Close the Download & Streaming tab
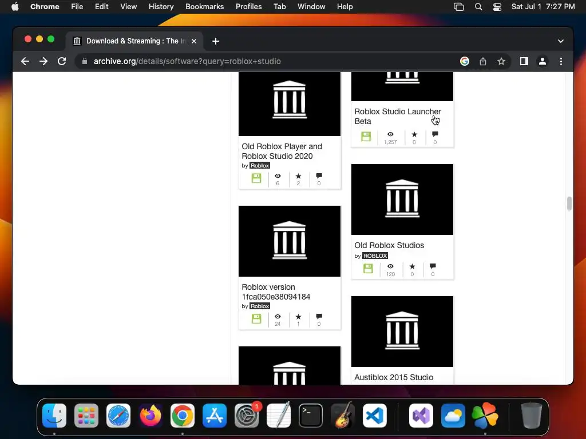586x439 pixels. pyautogui.click(x=194, y=41)
